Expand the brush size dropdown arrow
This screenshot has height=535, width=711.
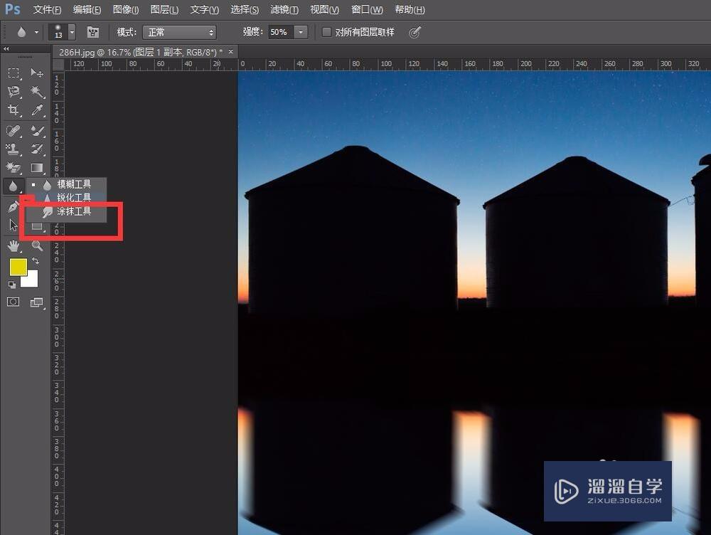(72, 32)
